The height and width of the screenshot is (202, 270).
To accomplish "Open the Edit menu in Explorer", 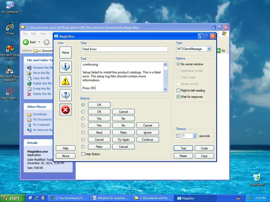I will (33, 34).
